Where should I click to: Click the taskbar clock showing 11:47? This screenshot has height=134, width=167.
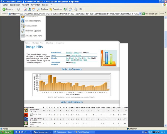point(163,132)
